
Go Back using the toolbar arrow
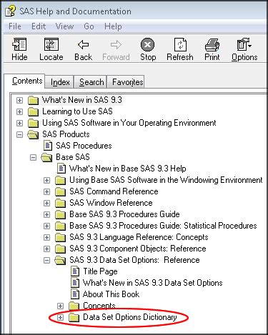(x=83, y=44)
